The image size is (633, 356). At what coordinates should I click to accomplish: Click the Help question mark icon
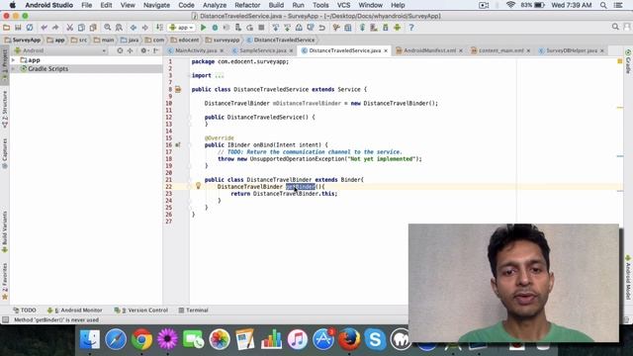click(x=411, y=28)
